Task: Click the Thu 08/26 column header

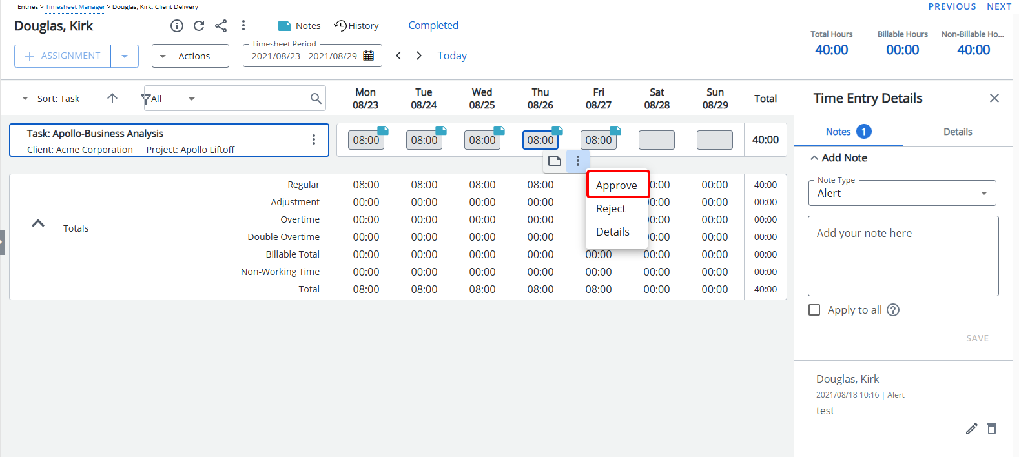Action: pyautogui.click(x=540, y=98)
